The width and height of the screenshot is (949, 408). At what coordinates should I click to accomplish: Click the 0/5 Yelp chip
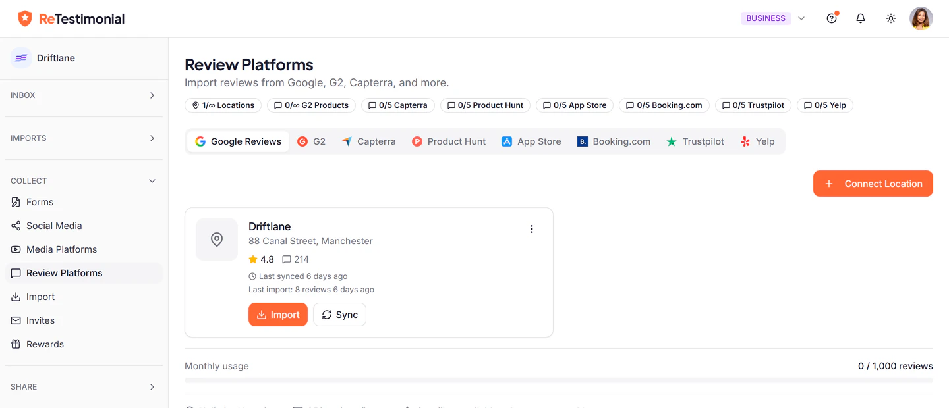[825, 105]
